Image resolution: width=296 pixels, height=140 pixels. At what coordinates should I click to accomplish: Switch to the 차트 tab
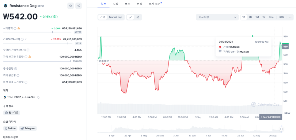[104, 4]
